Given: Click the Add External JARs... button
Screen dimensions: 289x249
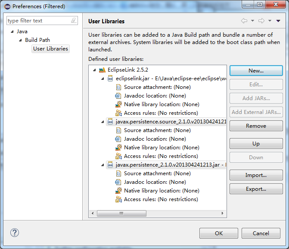Looking at the screenshot, I should click(256, 112).
